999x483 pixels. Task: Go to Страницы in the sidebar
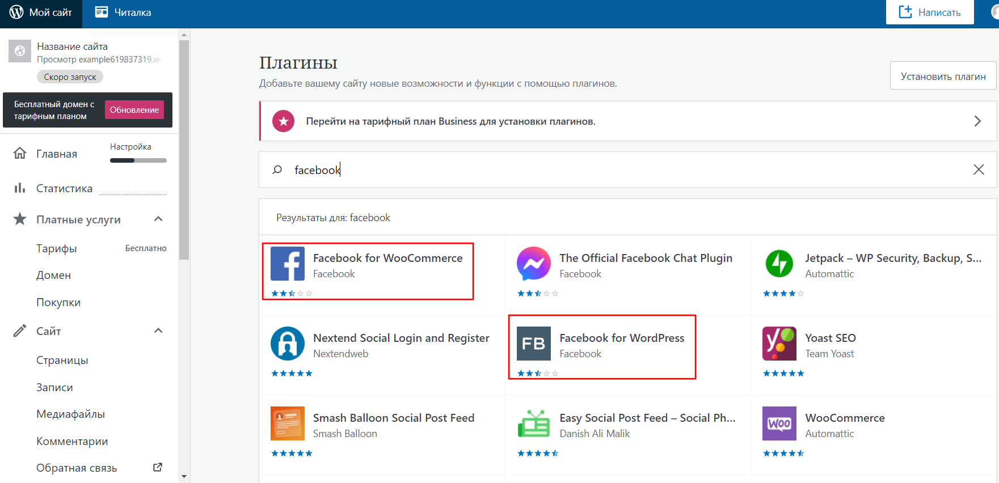point(62,361)
